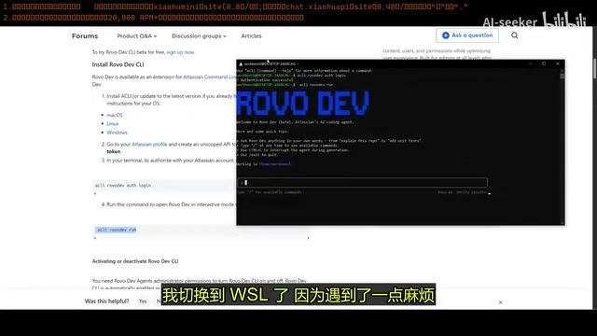Click the terminal window's Linux penguin icon
The image size is (597, 336).
(241, 64)
